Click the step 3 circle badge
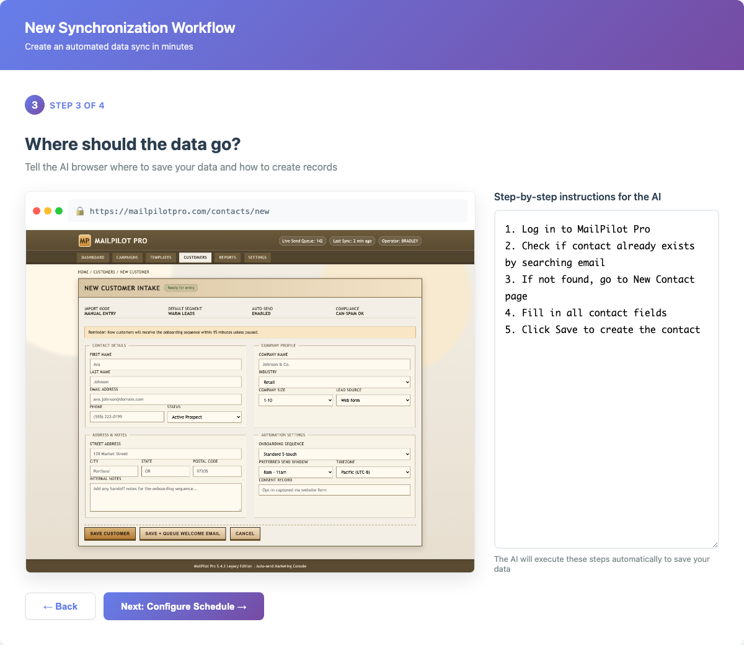Viewport: 744px width, 645px height. (x=35, y=105)
